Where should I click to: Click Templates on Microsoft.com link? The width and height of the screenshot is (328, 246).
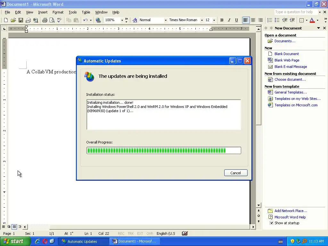pos(296,105)
